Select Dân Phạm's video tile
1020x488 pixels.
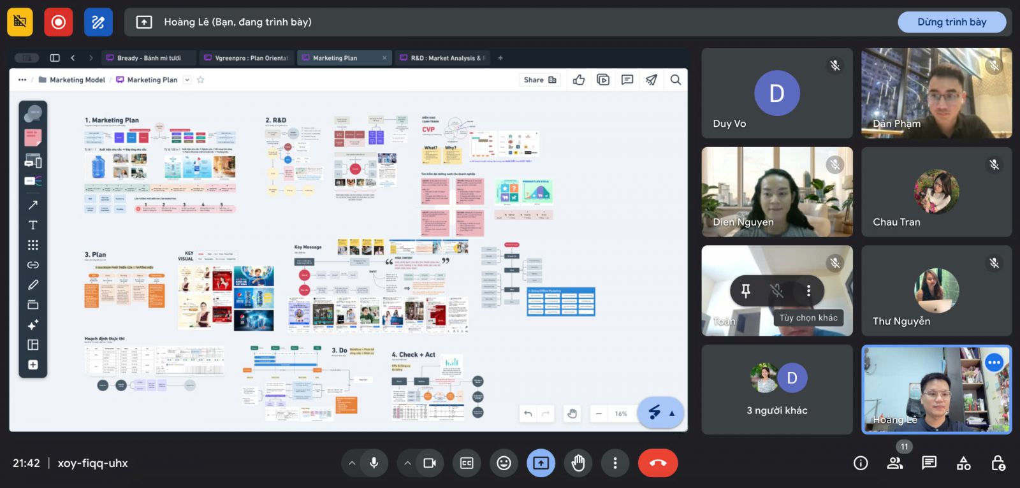936,93
